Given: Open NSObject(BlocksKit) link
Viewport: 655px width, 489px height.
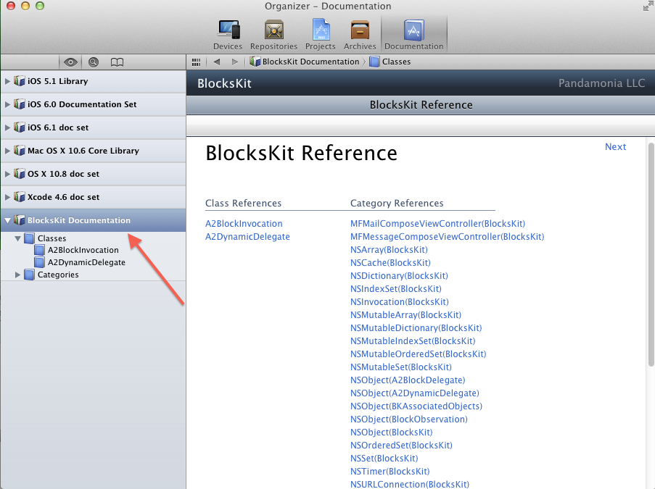Looking at the screenshot, I should 392,432.
